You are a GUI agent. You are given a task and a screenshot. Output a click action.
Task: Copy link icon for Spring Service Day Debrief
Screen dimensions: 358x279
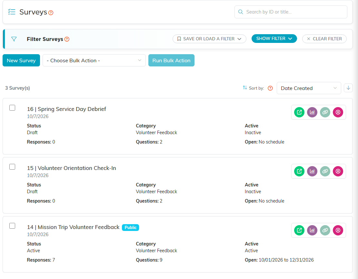pyautogui.click(x=325, y=112)
